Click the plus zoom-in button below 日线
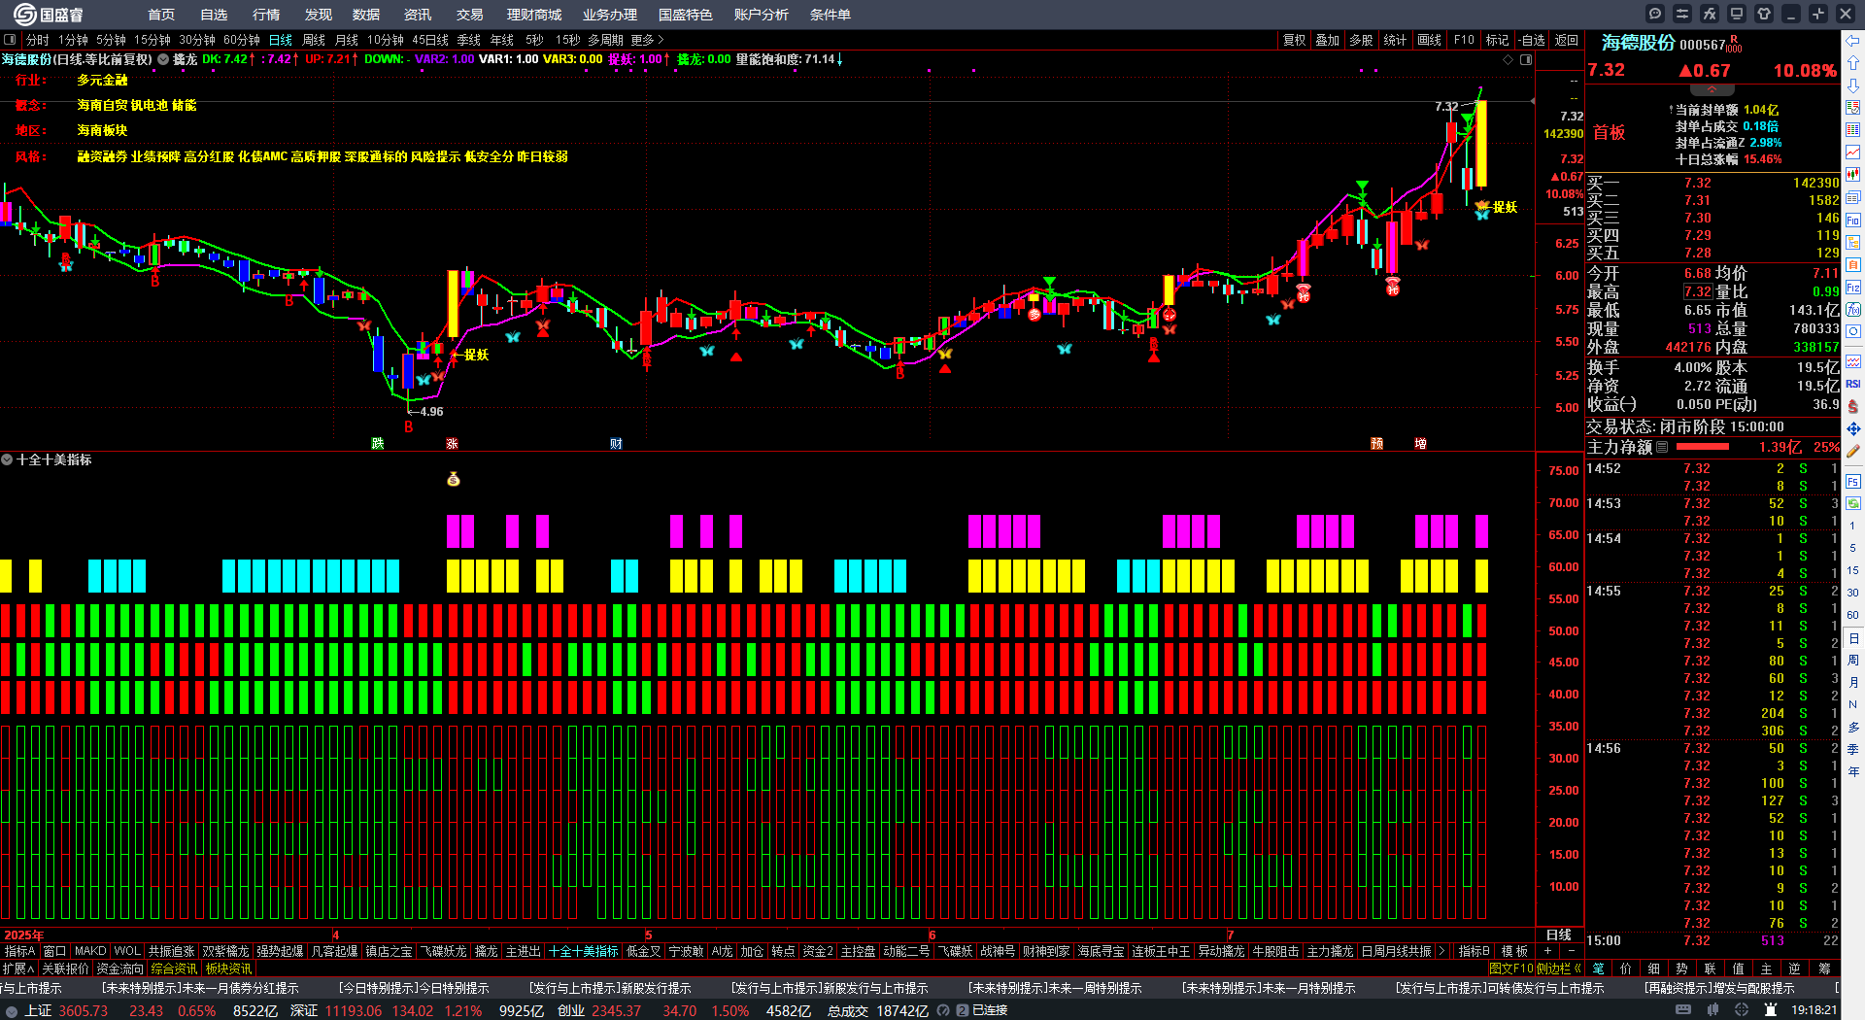This screenshot has height=1020, width=1865. 1547,952
